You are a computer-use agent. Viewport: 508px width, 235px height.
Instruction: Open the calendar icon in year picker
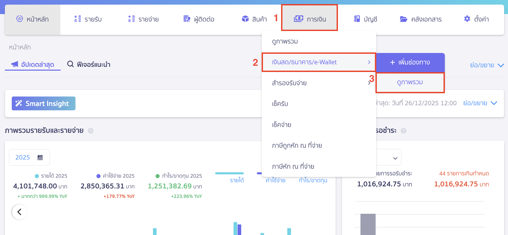tap(40, 157)
